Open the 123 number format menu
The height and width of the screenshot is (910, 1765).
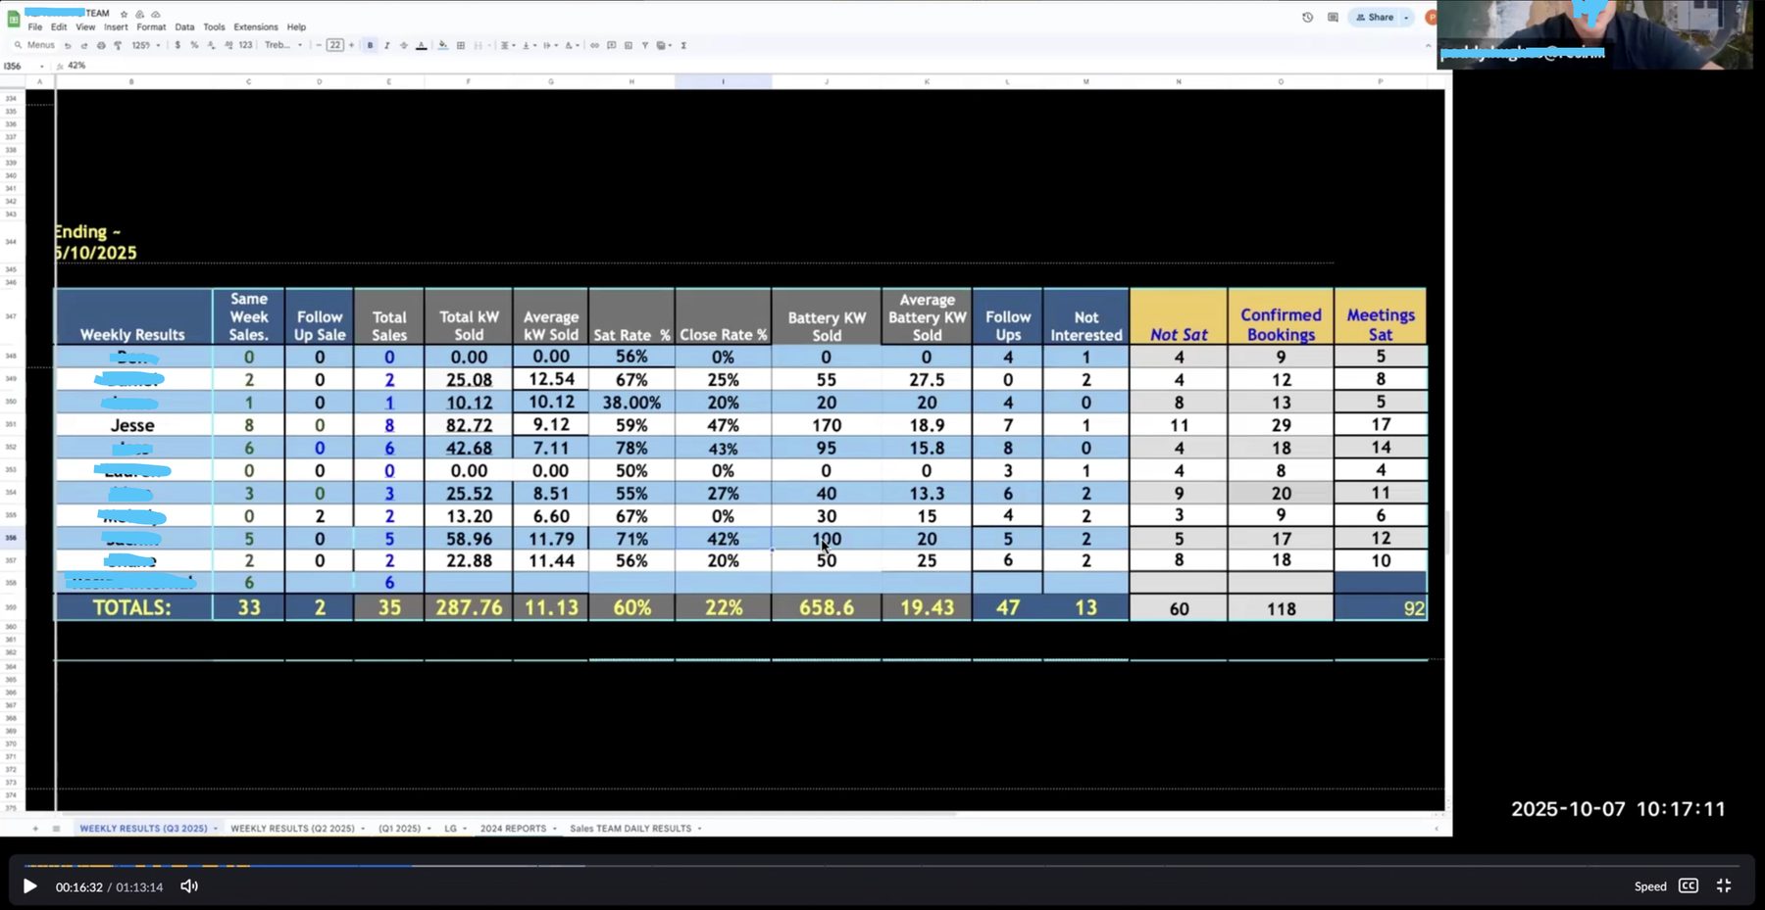coord(245,45)
